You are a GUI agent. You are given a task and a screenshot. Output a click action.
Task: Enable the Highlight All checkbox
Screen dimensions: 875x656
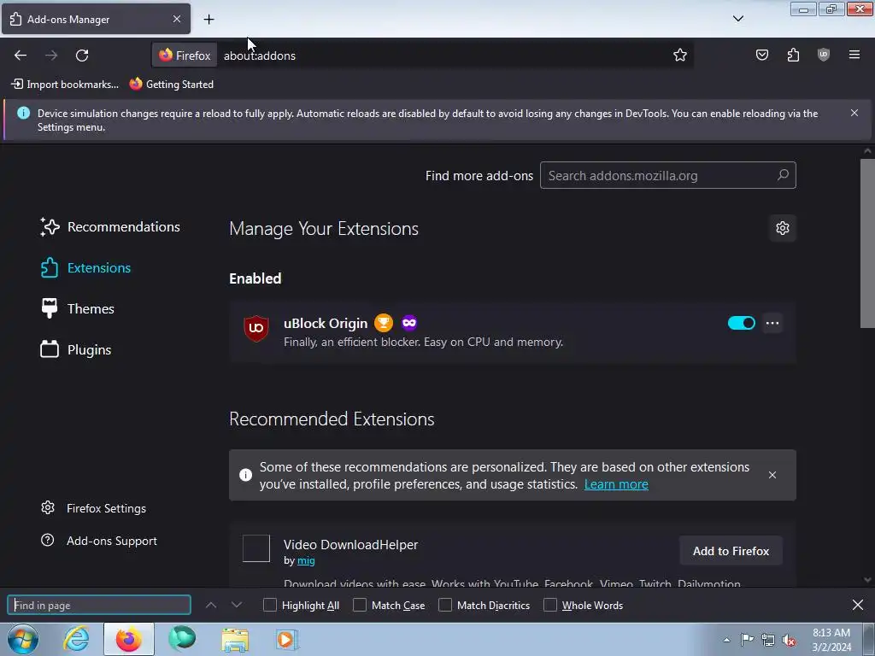[x=269, y=606]
